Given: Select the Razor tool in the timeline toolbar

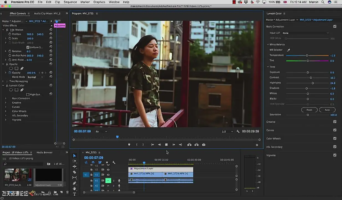Looking at the screenshot, I should tap(74, 172).
